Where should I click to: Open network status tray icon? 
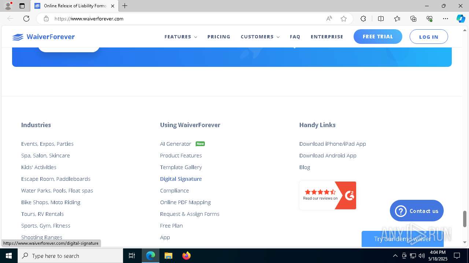[x=413, y=256]
